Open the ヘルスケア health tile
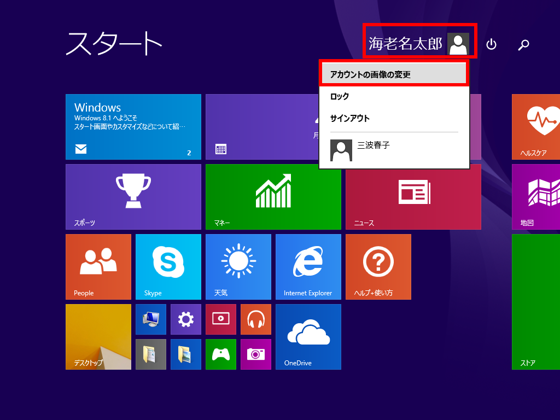This screenshot has width=560, height=420. 536,127
